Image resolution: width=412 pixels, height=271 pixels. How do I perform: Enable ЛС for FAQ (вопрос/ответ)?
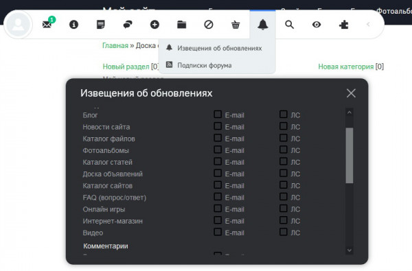click(283, 197)
